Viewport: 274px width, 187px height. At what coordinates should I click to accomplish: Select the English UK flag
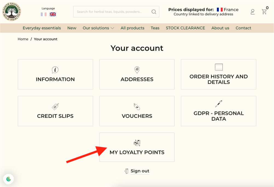(53, 14)
